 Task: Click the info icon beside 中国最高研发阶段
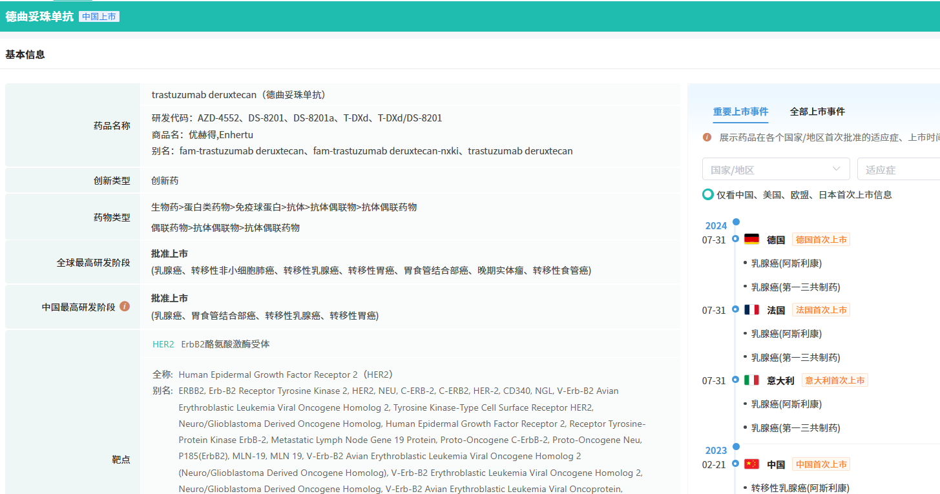125,306
